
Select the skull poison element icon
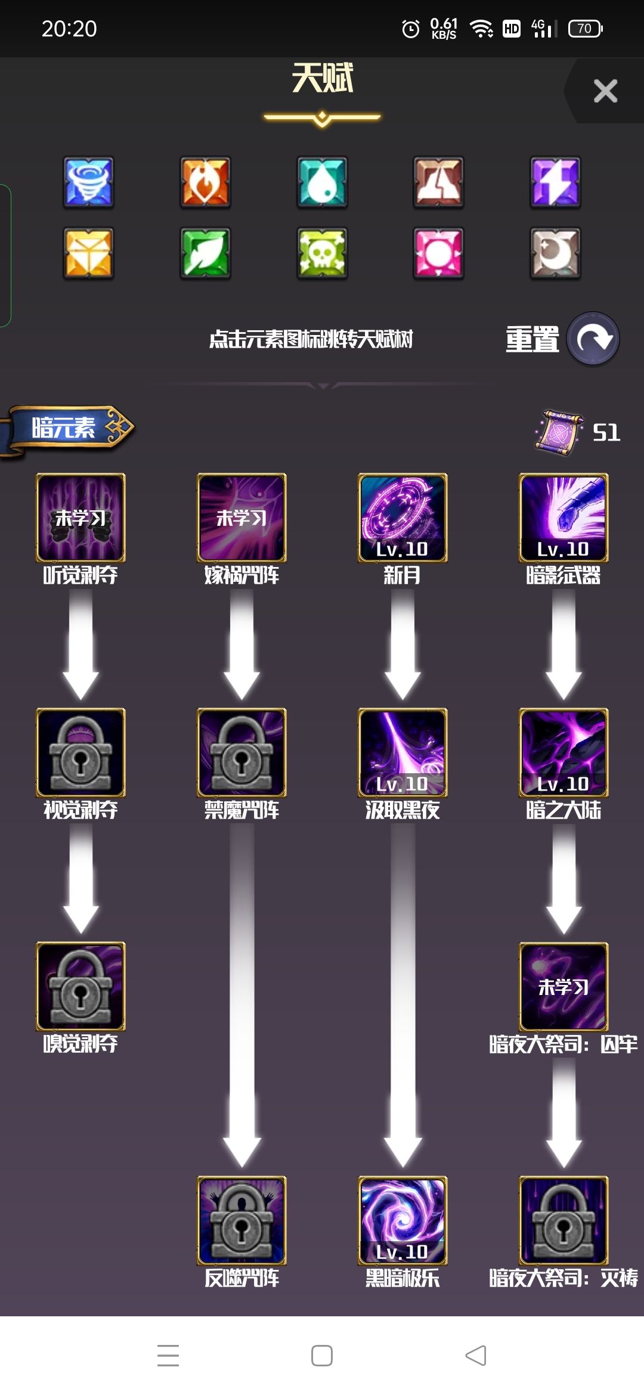coord(322,253)
